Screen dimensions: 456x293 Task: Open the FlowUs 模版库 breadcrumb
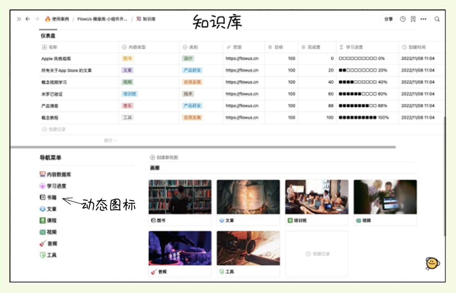point(102,19)
